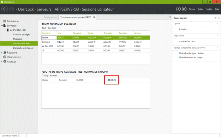
Task: Open the Fenêtre menu
Action: click(209, 9)
